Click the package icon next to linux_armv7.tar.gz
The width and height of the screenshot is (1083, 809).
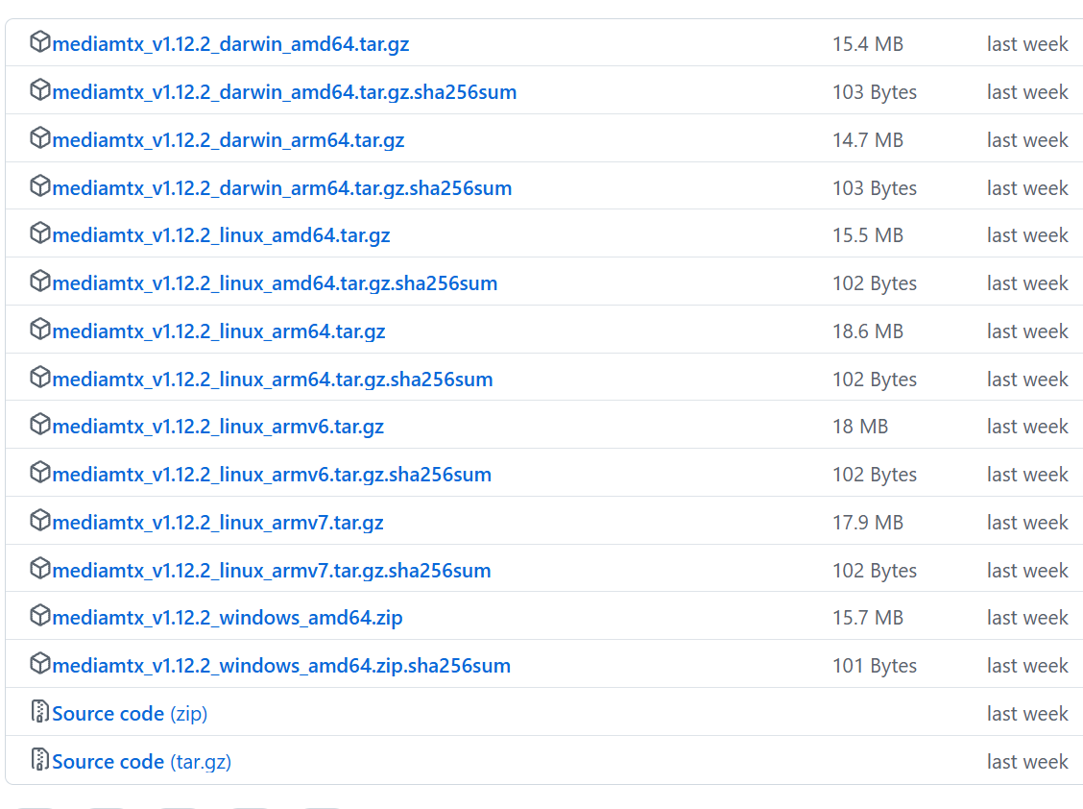click(39, 521)
